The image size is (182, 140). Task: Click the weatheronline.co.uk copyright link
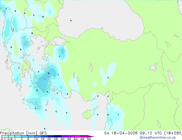click(x=158, y=137)
